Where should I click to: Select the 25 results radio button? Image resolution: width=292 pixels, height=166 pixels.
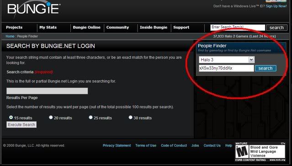[x=90, y=117]
